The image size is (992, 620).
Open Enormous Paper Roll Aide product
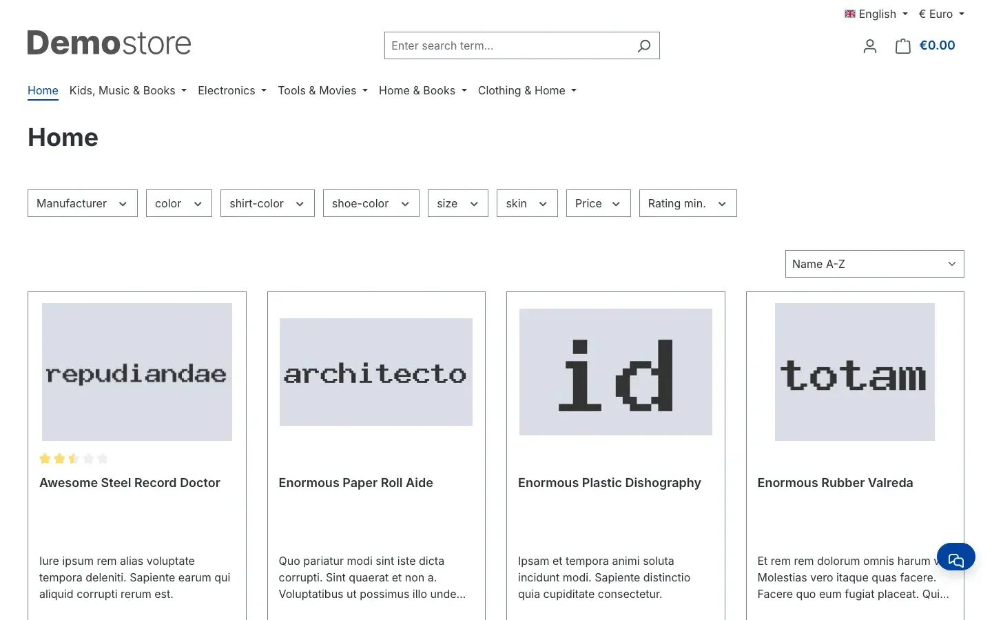pos(355,483)
